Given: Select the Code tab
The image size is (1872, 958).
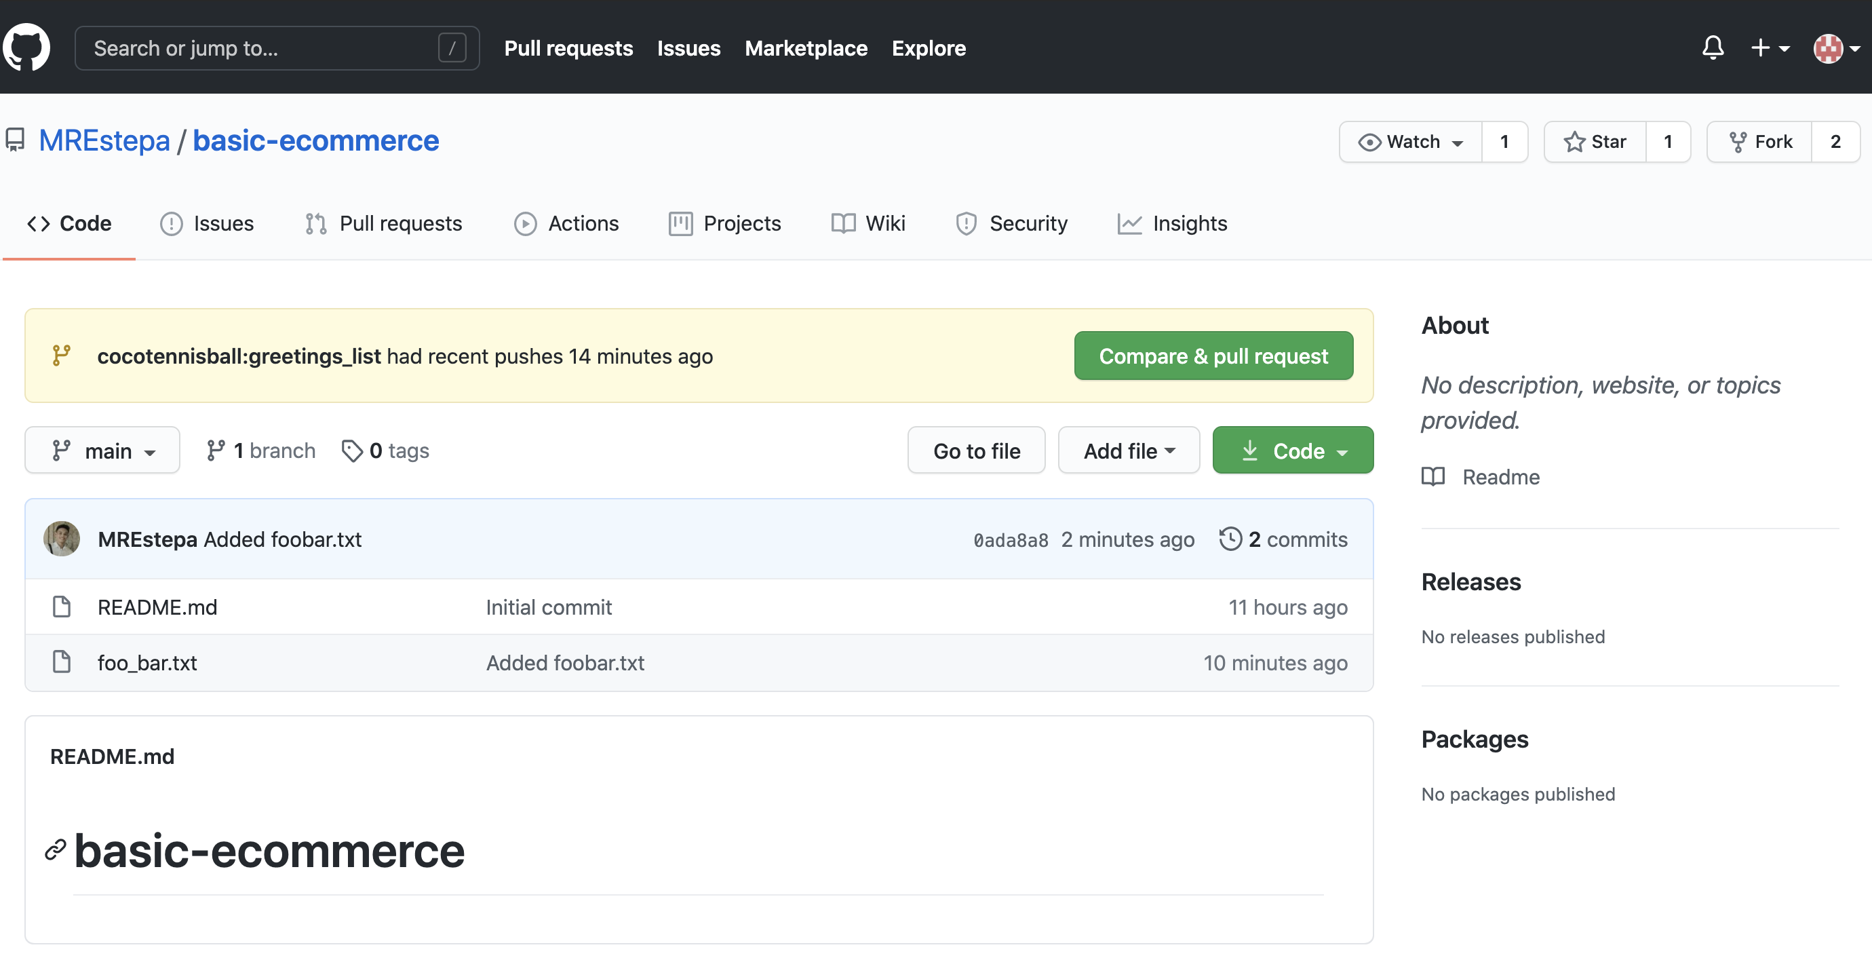Looking at the screenshot, I should click(x=69, y=223).
